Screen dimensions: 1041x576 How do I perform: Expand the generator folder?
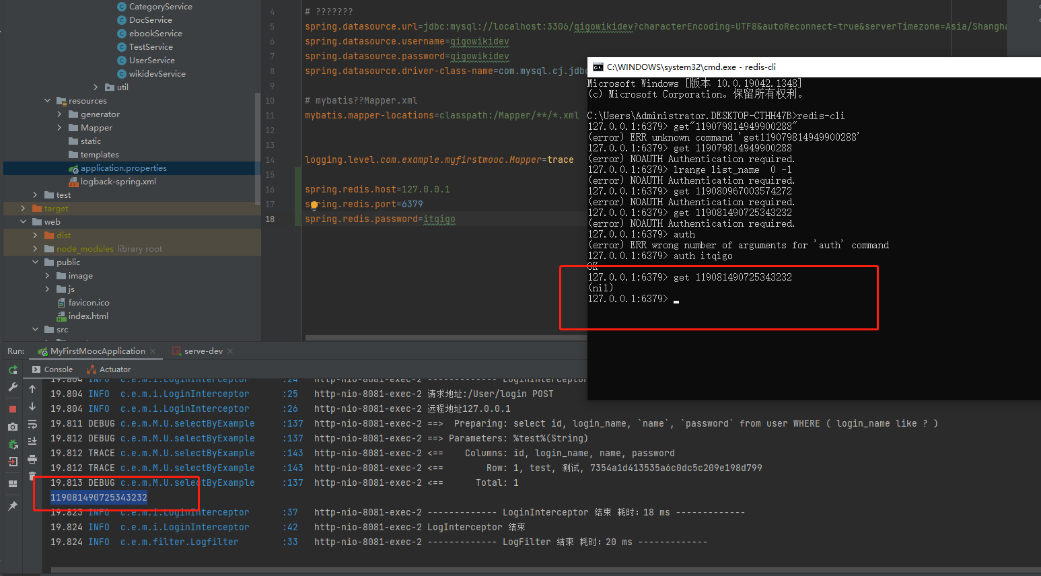(x=59, y=114)
